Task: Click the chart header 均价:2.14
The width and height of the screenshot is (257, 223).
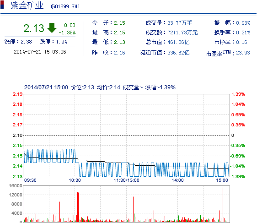Action: coord(108,87)
